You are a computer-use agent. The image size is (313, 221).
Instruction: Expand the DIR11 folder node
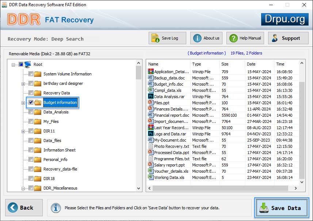tap(23, 131)
